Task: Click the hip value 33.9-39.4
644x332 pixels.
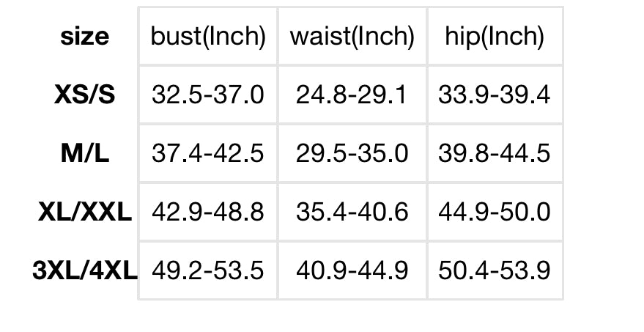Action: (x=495, y=95)
